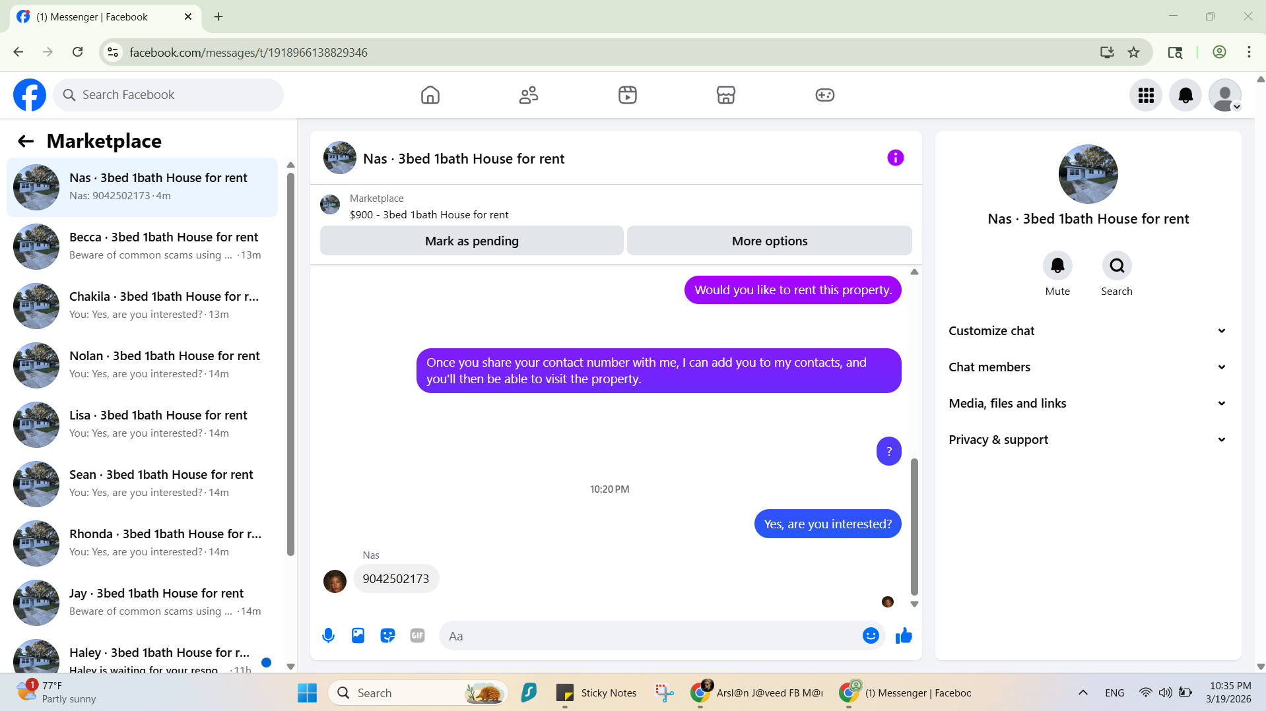Expand Chat members section

point(1088,367)
